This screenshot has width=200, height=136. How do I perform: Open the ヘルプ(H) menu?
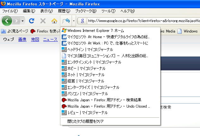(x=128, y=11)
